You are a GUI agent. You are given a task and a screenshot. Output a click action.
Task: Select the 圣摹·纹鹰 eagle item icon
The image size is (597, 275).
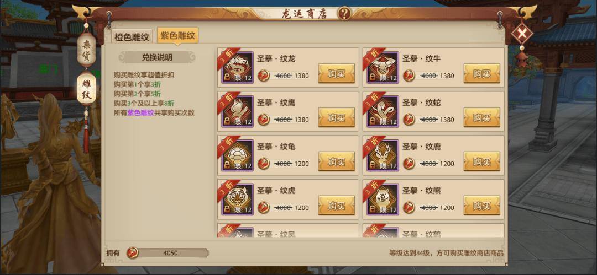pos(238,112)
